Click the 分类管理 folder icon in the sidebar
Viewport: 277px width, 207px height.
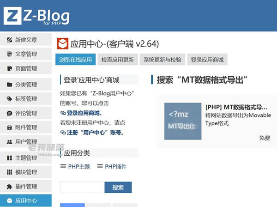point(9,85)
